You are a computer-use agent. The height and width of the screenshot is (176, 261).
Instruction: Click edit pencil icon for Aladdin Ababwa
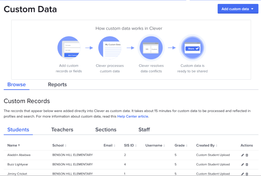click(242, 155)
